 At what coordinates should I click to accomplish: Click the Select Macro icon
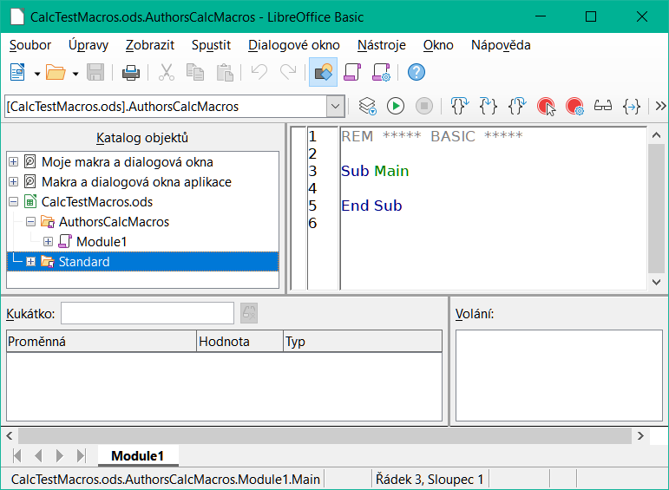(x=352, y=72)
